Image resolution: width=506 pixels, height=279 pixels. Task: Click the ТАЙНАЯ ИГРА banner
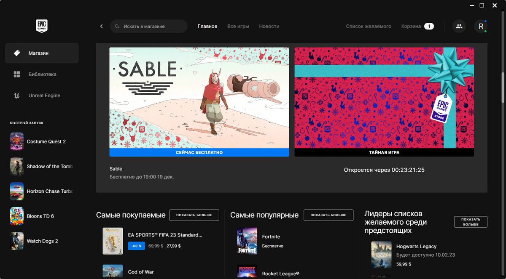[x=384, y=152]
